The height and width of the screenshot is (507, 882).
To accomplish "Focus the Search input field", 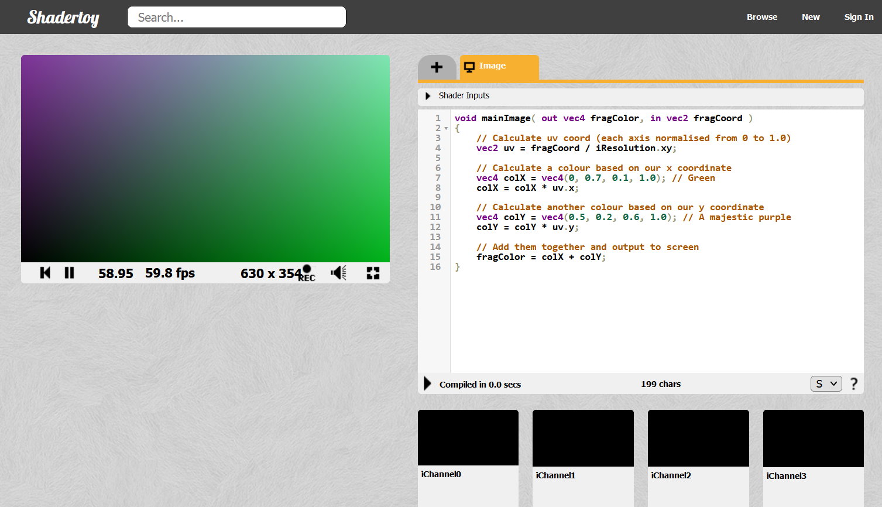I will pyautogui.click(x=236, y=17).
